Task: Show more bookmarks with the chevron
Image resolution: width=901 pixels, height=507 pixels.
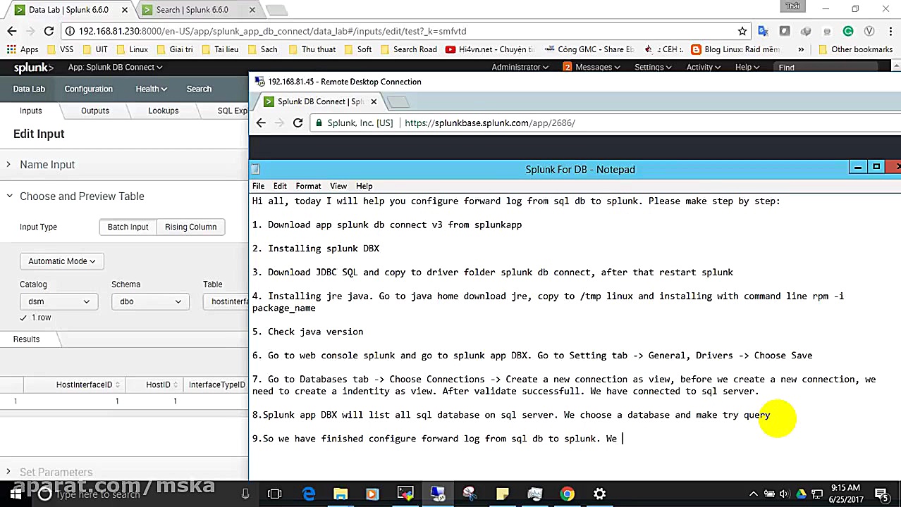Action: [801, 49]
